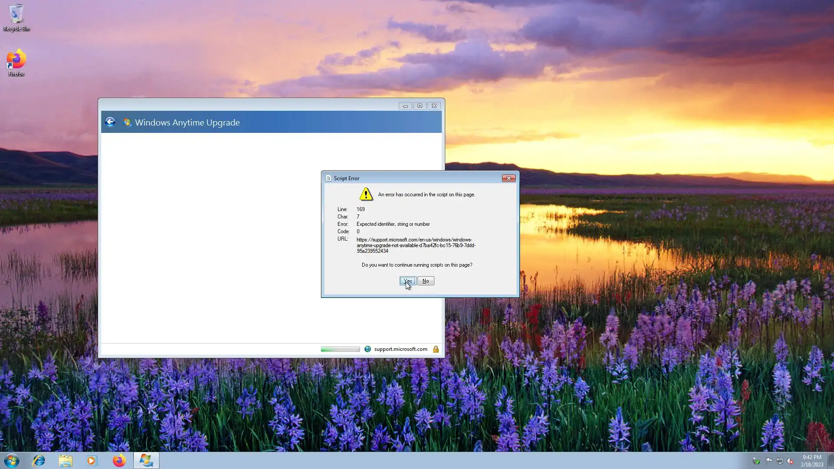The width and height of the screenshot is (834, 469).
Task: Open Firefox from the taskbar
Action: click(119, 460)
